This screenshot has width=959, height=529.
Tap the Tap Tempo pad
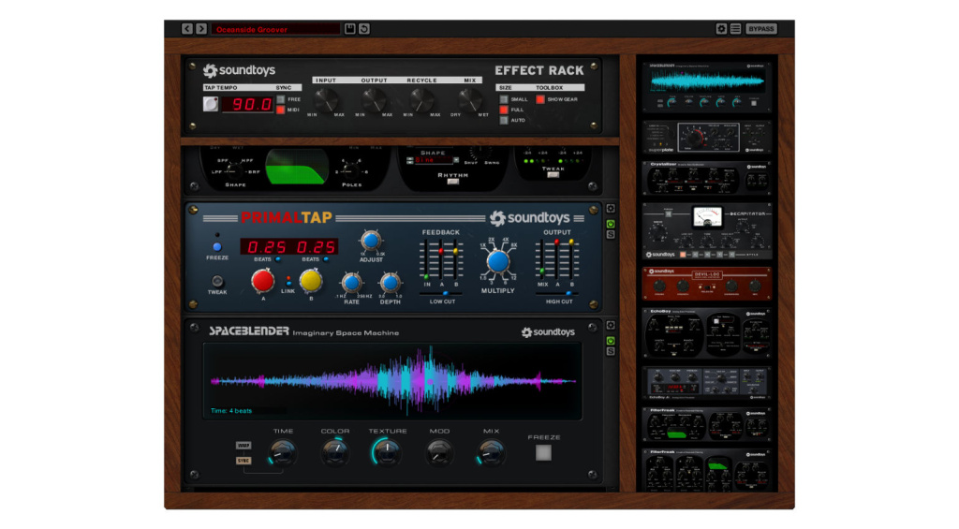(211, 104)
